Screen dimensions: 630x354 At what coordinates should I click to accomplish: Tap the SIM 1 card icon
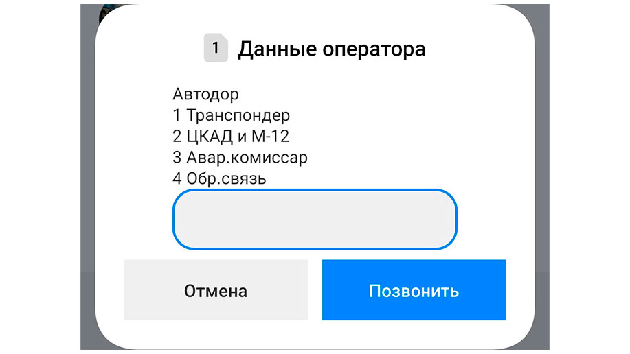tap(216, 48)
